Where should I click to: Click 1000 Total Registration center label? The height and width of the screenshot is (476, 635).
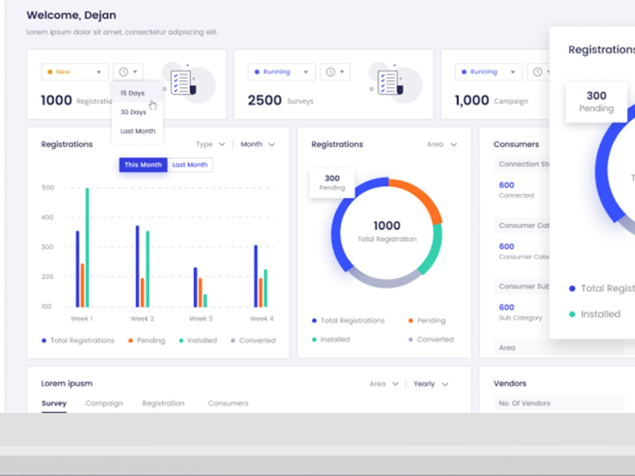387,232
